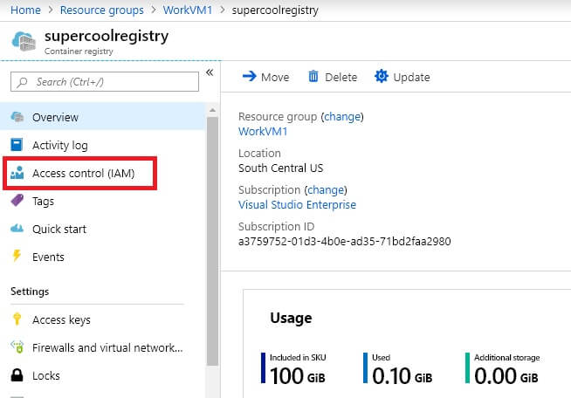
Task: Click the 100 GiB Included in SKU value
Action: click(298, 376)
